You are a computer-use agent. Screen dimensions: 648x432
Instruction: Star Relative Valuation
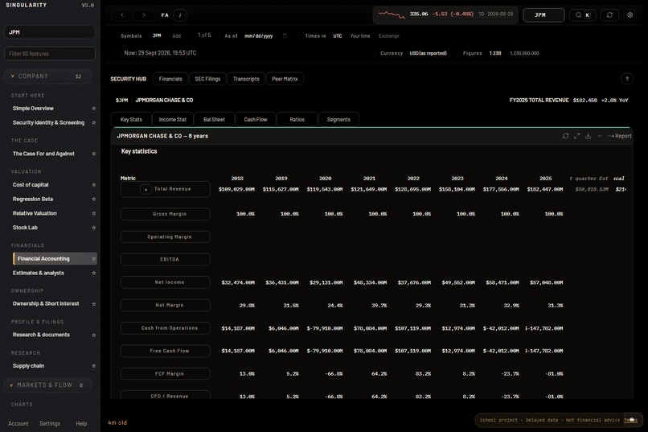tap(94, 213)
